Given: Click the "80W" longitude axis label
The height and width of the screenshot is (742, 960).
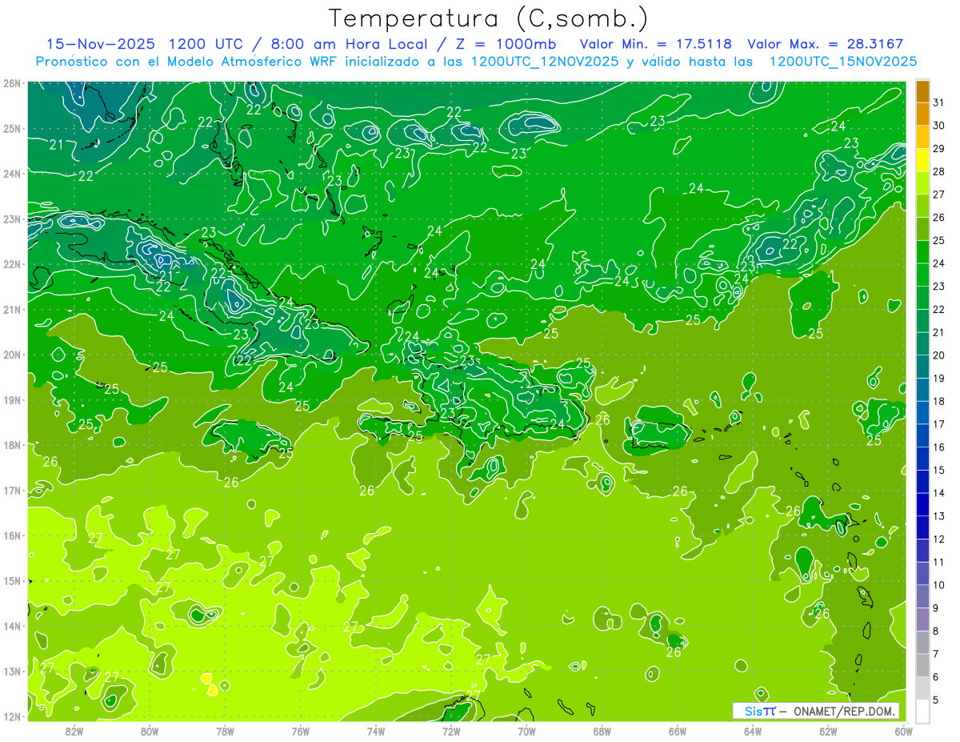Looking at the screenshot, I should coord(150,731).
